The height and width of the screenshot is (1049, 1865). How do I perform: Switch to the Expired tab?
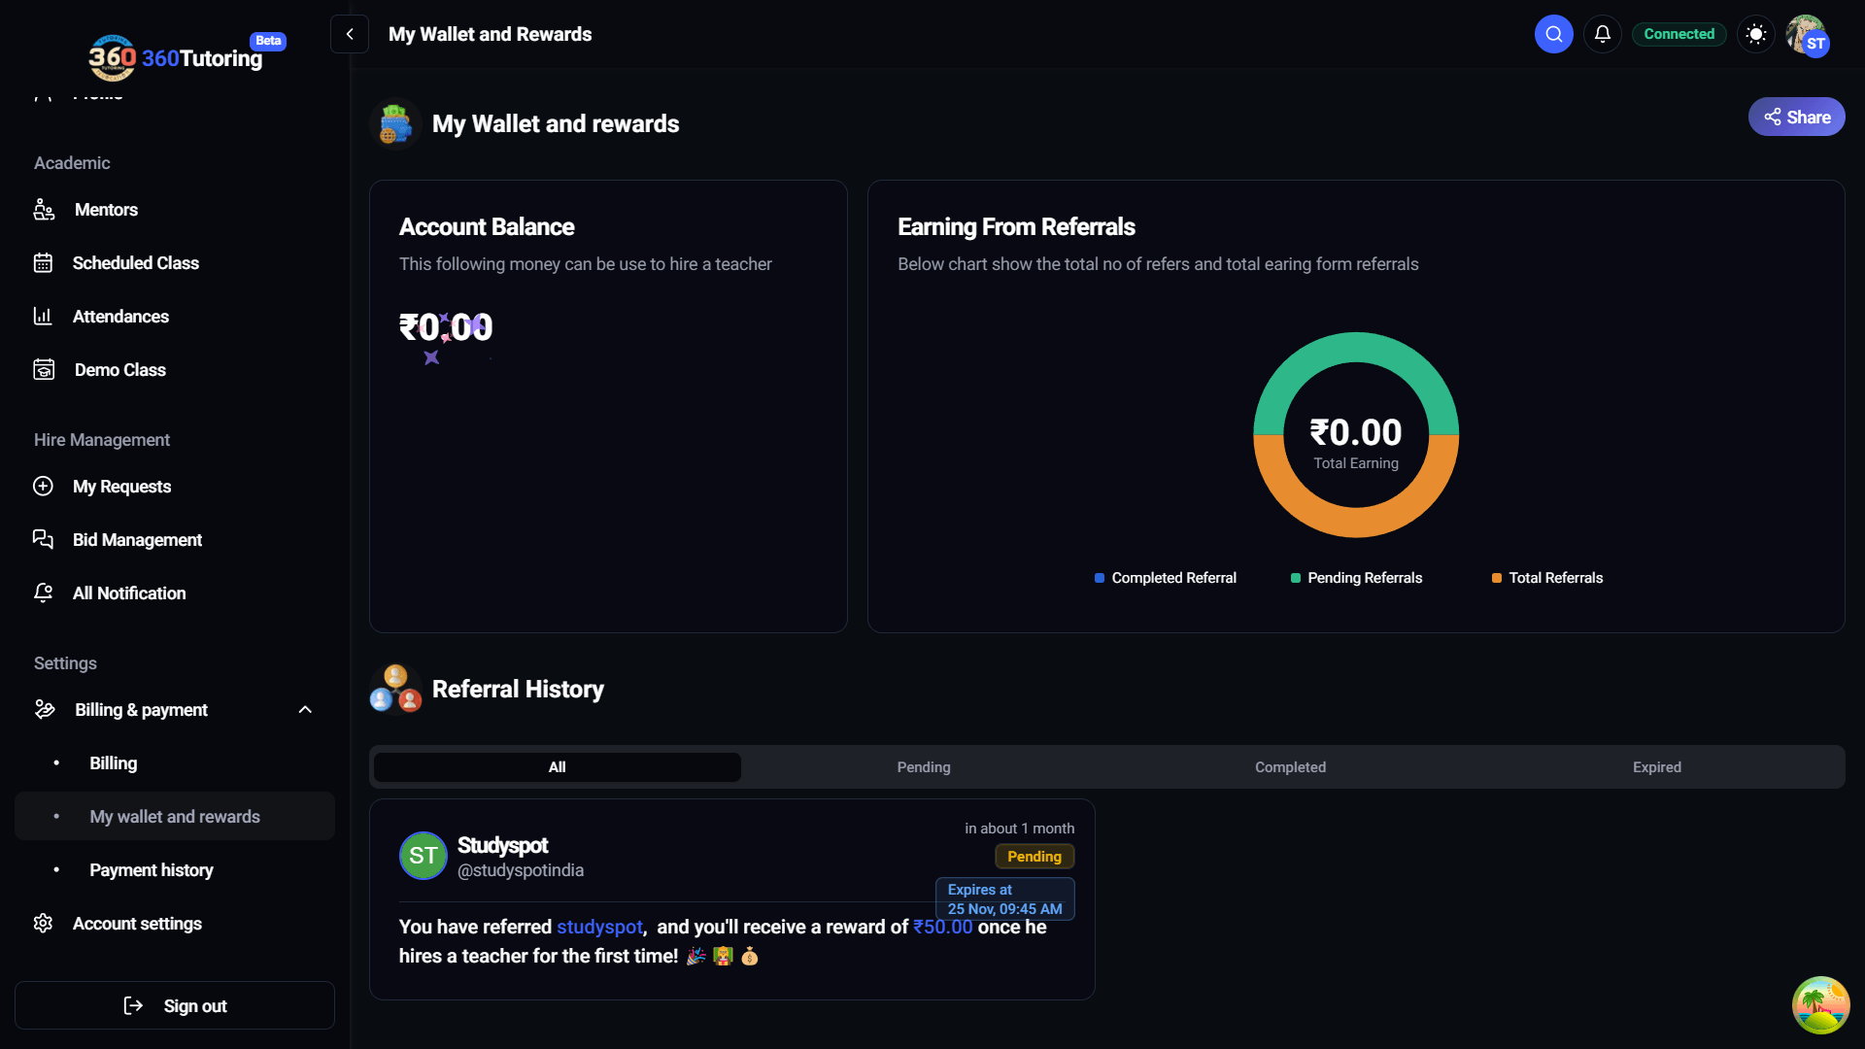(x=1656, y=767)
